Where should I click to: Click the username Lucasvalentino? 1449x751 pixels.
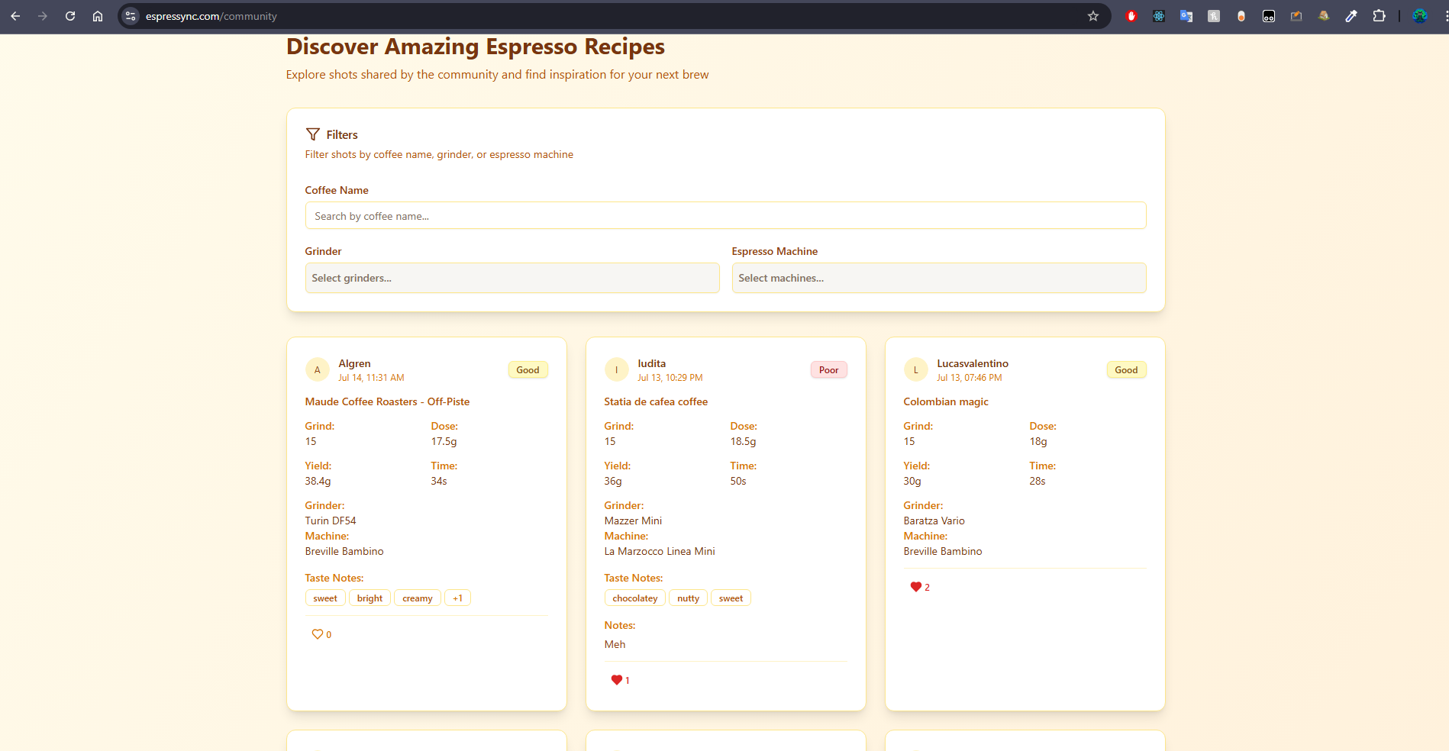[x=973, y=363]
